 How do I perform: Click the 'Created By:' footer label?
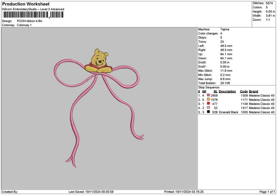[x=10, y=192]
